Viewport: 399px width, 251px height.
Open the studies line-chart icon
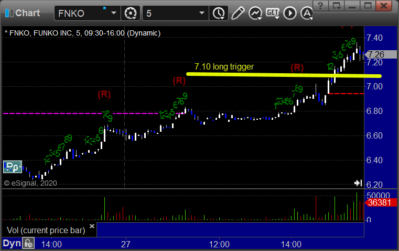[255, 13]
